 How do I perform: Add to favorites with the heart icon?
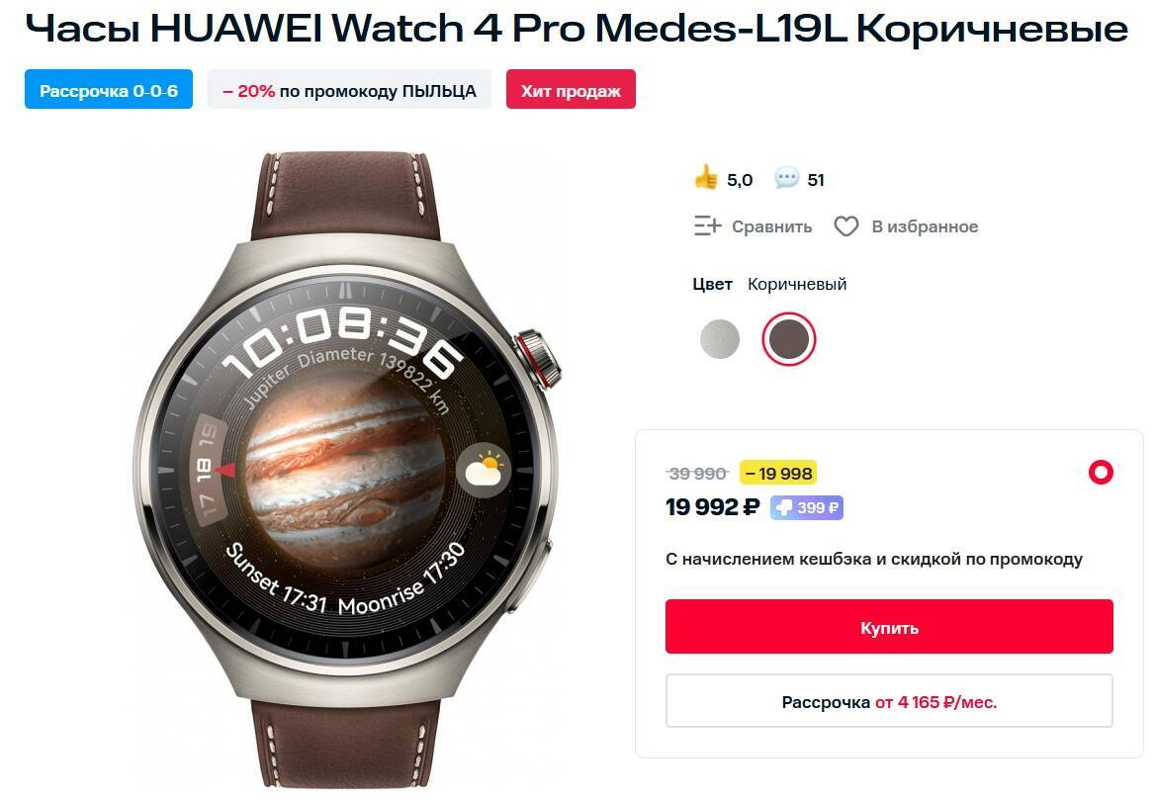tap(846, 226)
